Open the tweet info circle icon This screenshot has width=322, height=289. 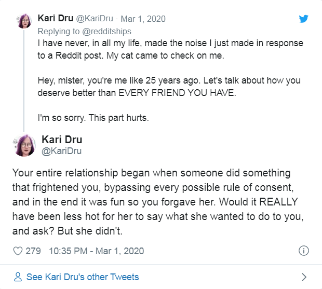click(x=303, y=251)
